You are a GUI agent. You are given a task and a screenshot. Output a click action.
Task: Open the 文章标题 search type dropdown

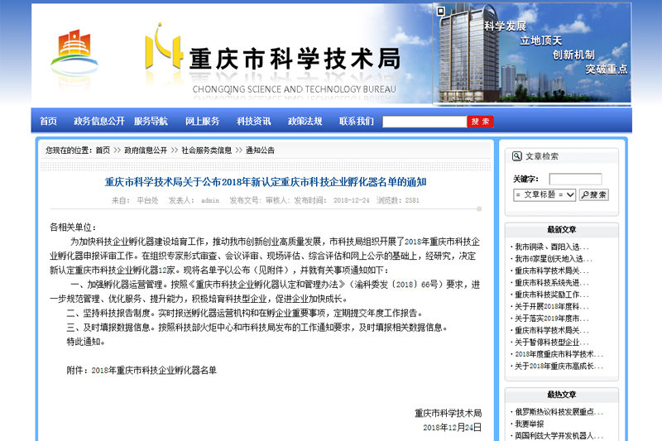click(x=544, y=195)
